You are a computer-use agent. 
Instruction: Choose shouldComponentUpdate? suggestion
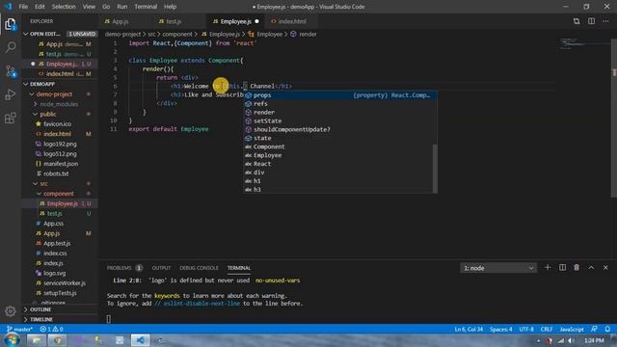click(340, 129)
